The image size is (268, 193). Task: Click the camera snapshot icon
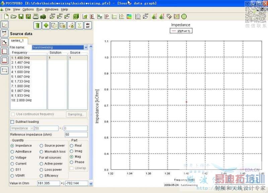coord(43,17)
